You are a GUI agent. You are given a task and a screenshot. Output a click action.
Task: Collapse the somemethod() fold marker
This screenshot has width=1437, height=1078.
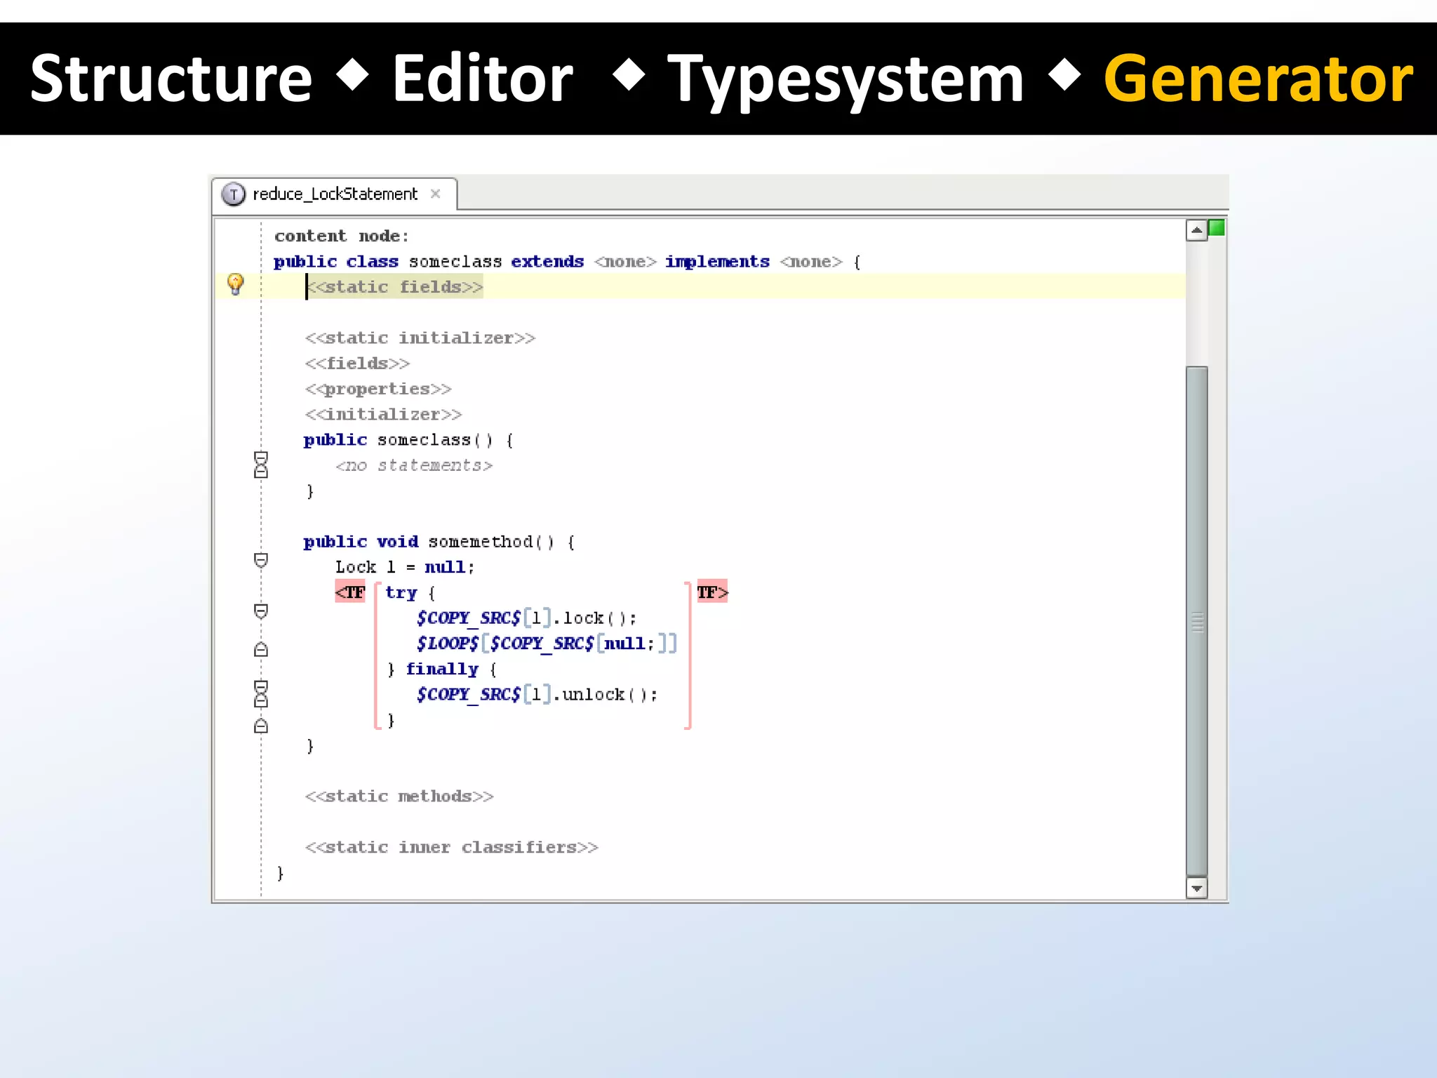coord(261,560)
